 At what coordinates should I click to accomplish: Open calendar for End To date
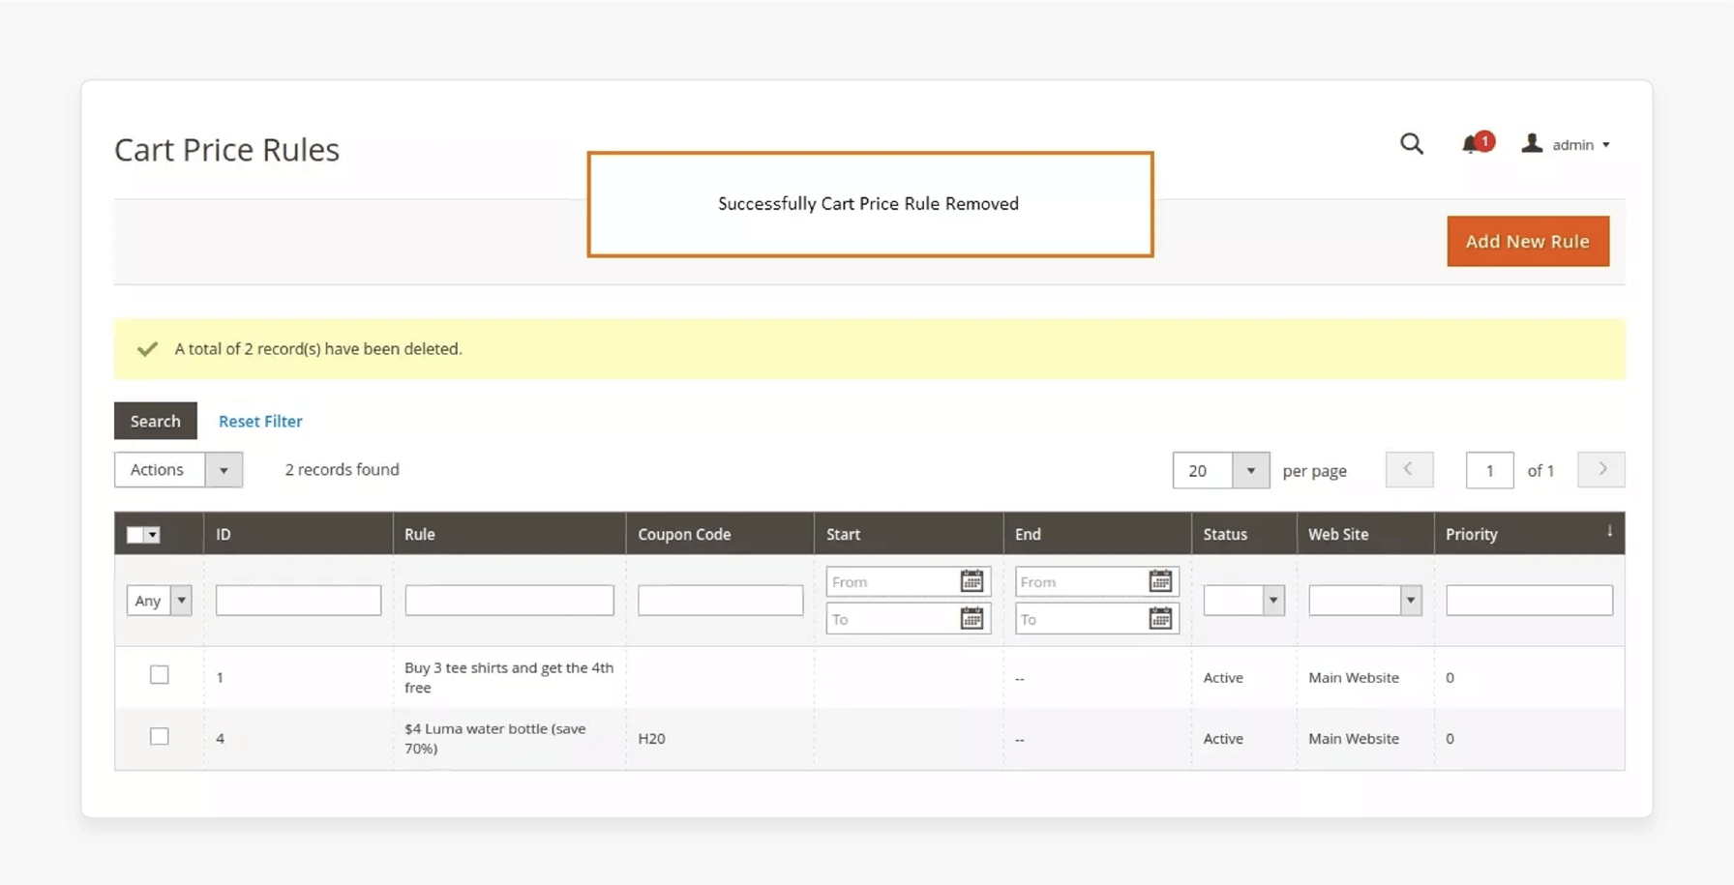1160,619
